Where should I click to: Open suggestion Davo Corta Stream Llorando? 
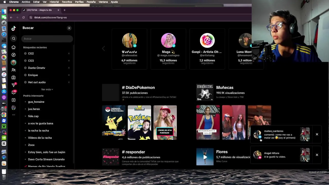click(46, 159)
